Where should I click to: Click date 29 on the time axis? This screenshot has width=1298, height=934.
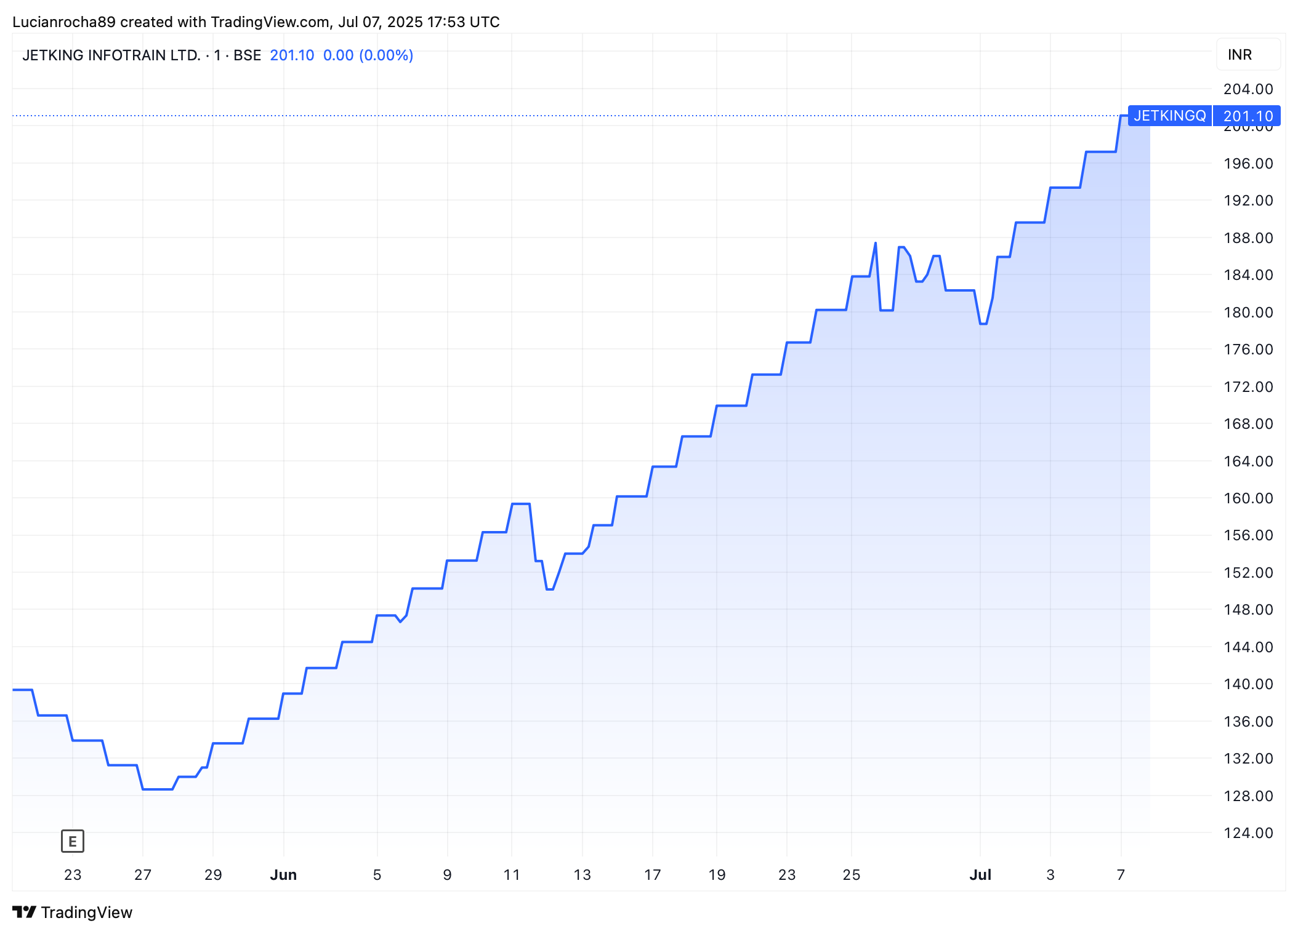coord(213,875)
